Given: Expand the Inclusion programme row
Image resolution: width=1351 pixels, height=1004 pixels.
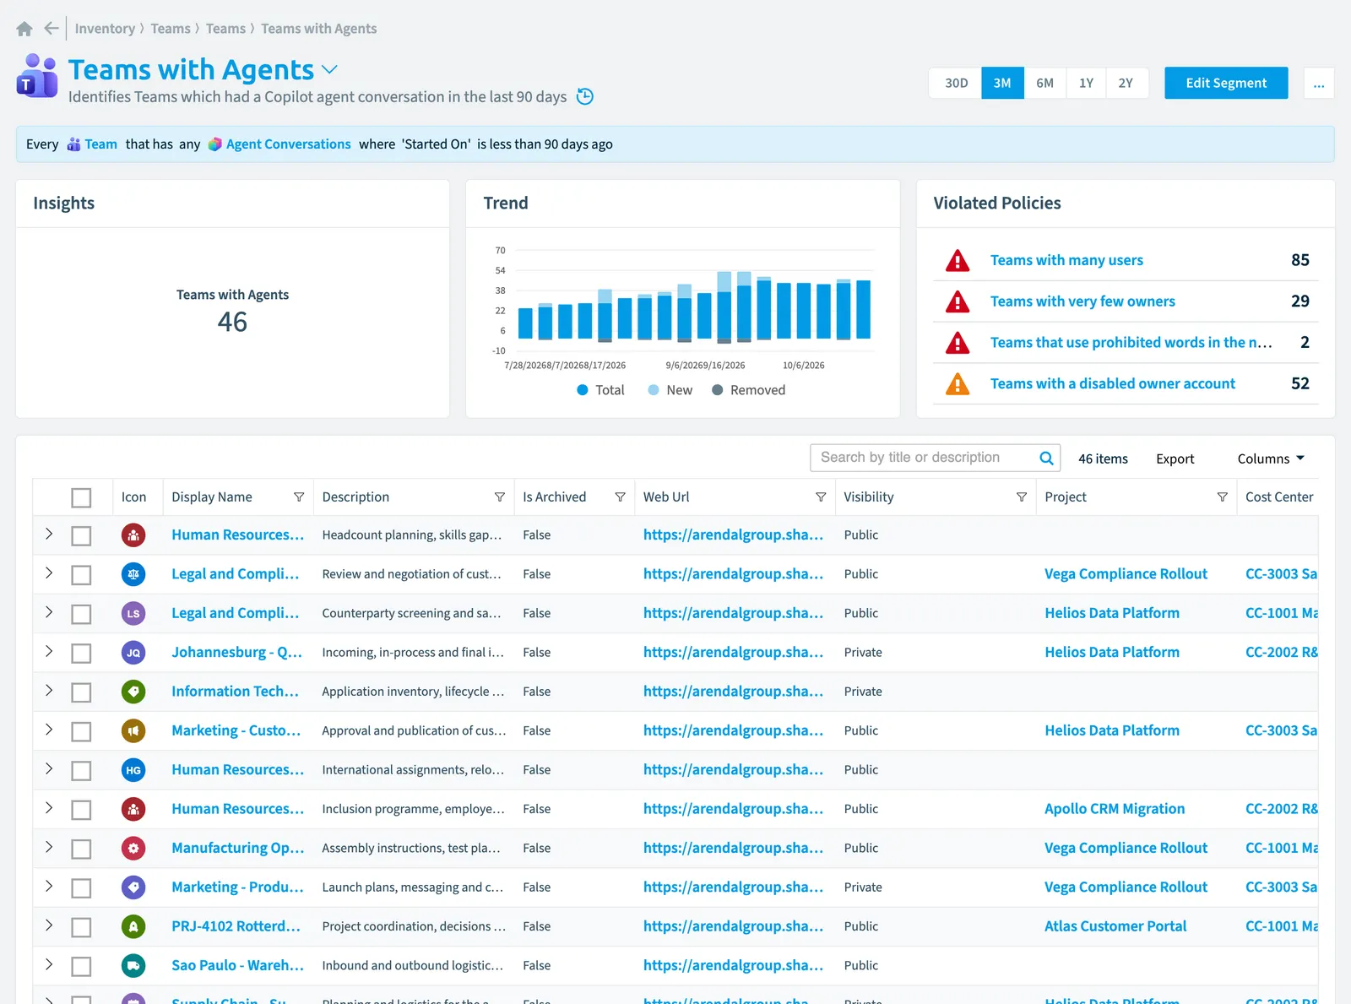Looking at the screenshot, I should pyautogui.click(x=49, y=807).
